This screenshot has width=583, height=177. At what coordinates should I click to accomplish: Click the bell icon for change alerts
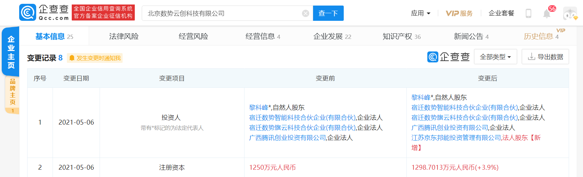coord(72,58)
